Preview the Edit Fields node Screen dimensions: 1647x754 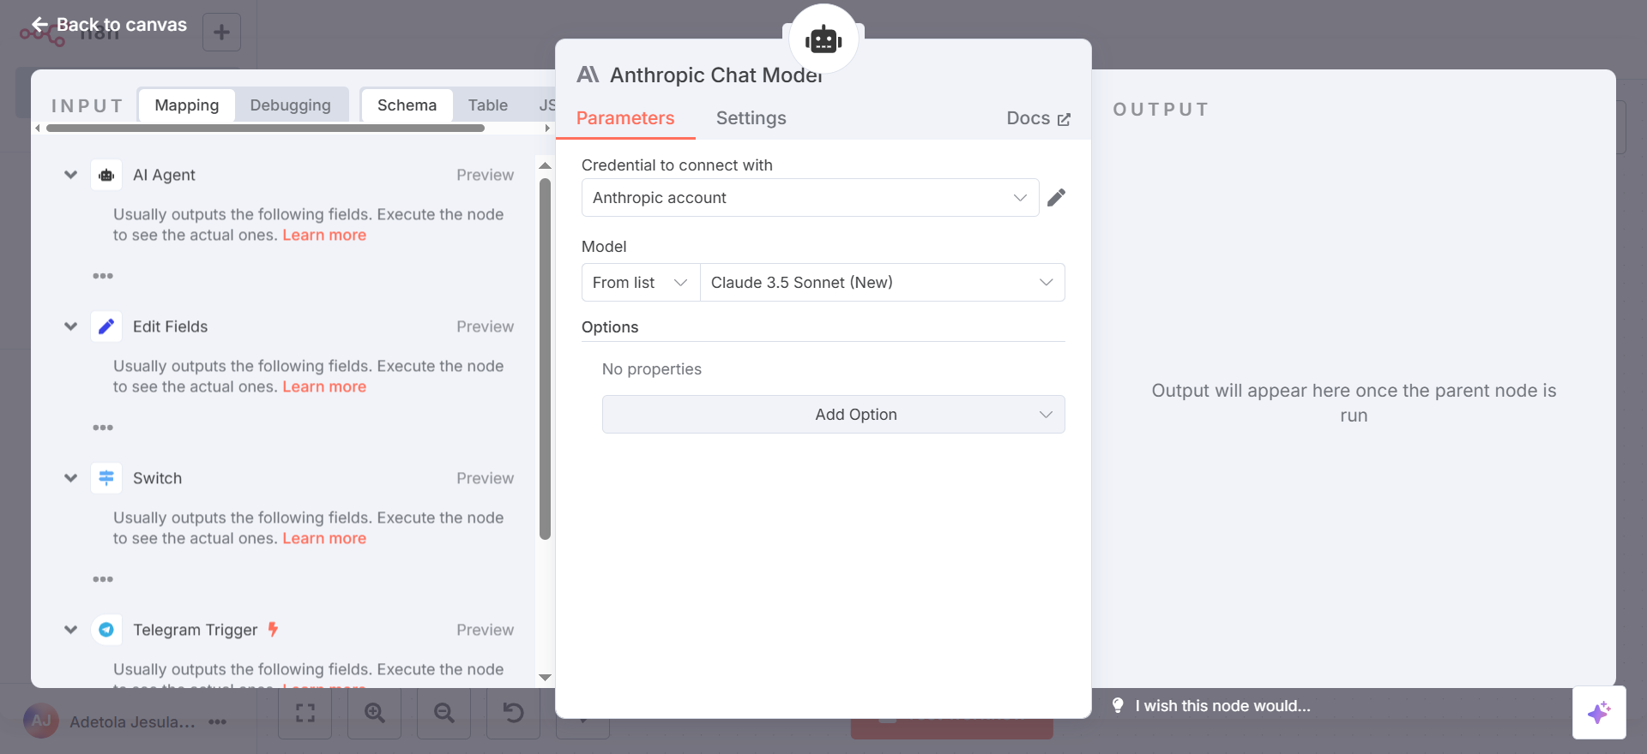coord(485,326)
